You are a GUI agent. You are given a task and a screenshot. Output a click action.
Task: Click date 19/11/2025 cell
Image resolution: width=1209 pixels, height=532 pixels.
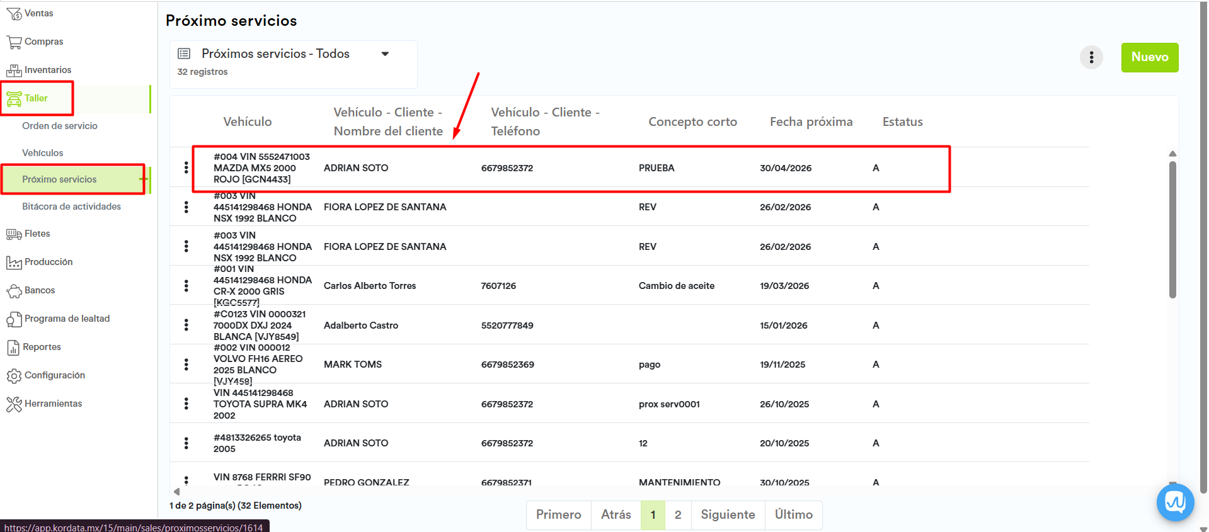pos(782,365)
